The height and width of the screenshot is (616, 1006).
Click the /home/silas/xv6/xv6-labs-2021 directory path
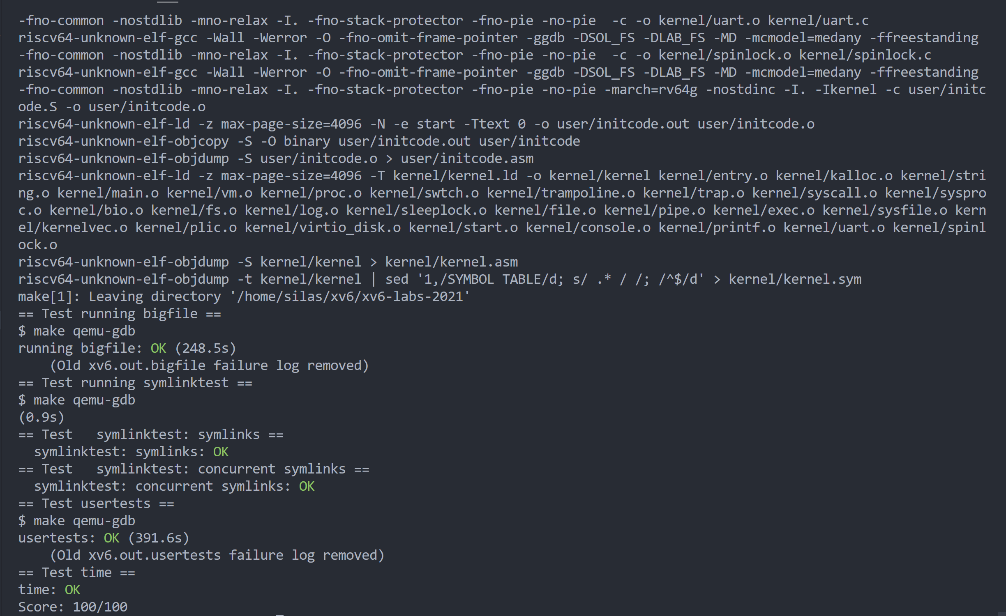pos(350,296)
